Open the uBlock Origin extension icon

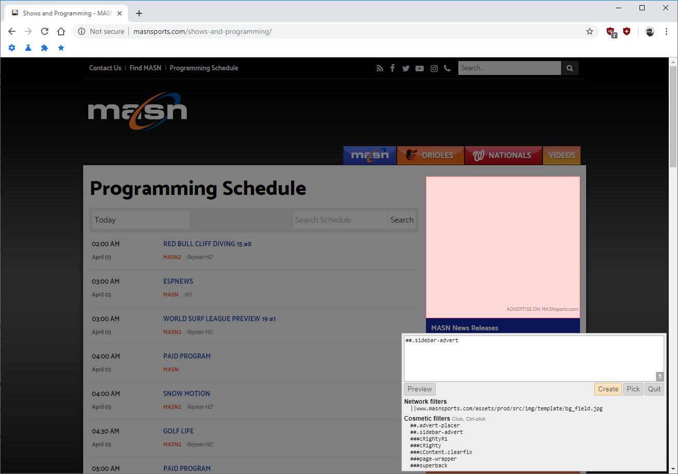click(611, 31)
